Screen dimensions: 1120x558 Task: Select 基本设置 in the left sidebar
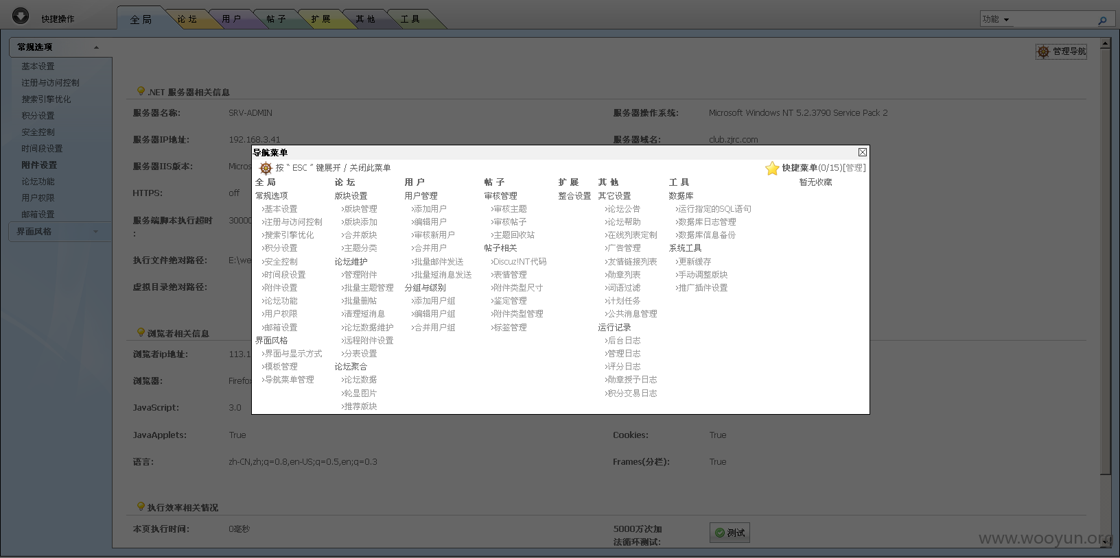[38, 66]
